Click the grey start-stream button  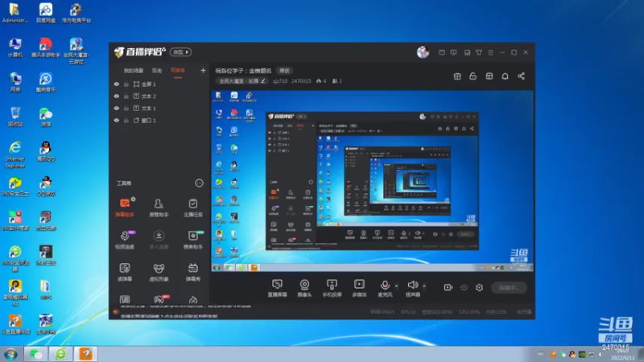tap(509, 288)
